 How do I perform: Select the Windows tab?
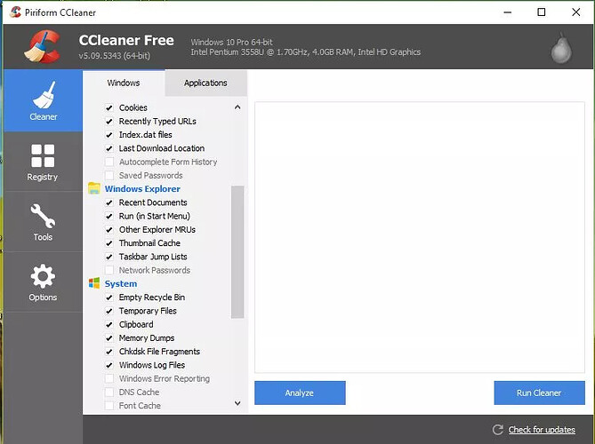point(124,83)
